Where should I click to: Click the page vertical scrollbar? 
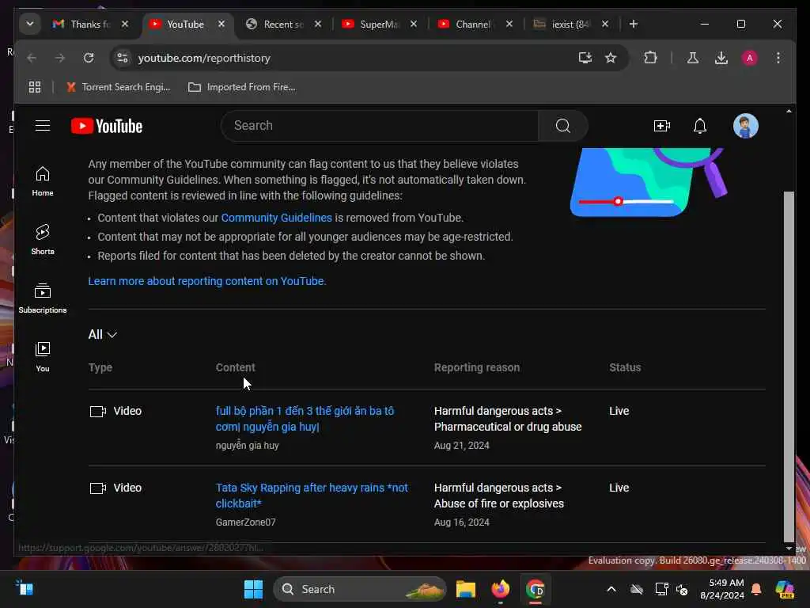[x=789, y=365]
